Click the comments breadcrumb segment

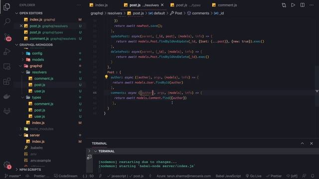coord(200,13)
